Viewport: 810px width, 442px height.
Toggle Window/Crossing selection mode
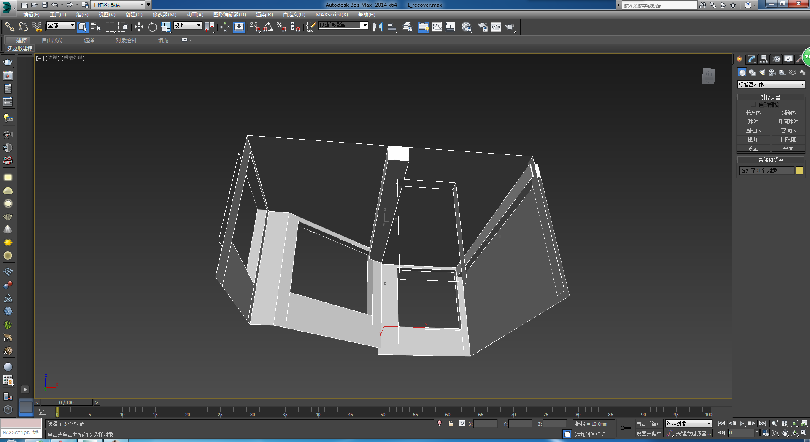(123, 27)
